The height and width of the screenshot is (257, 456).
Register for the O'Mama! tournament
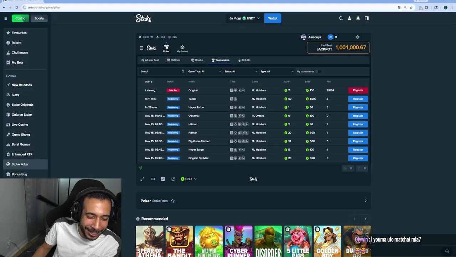358,116
